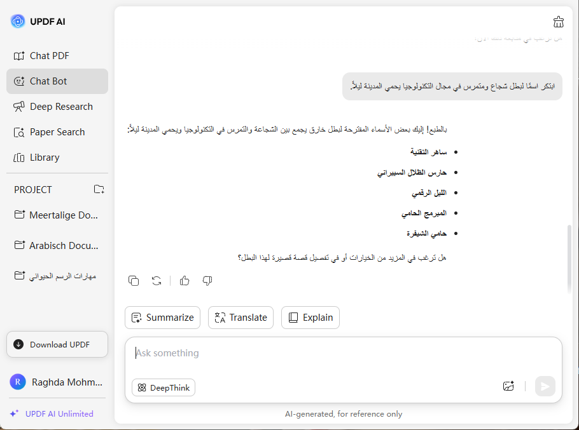Regenerate the AI response
The height and width of the screenshot is (430, 579).
tap(157, 280)
